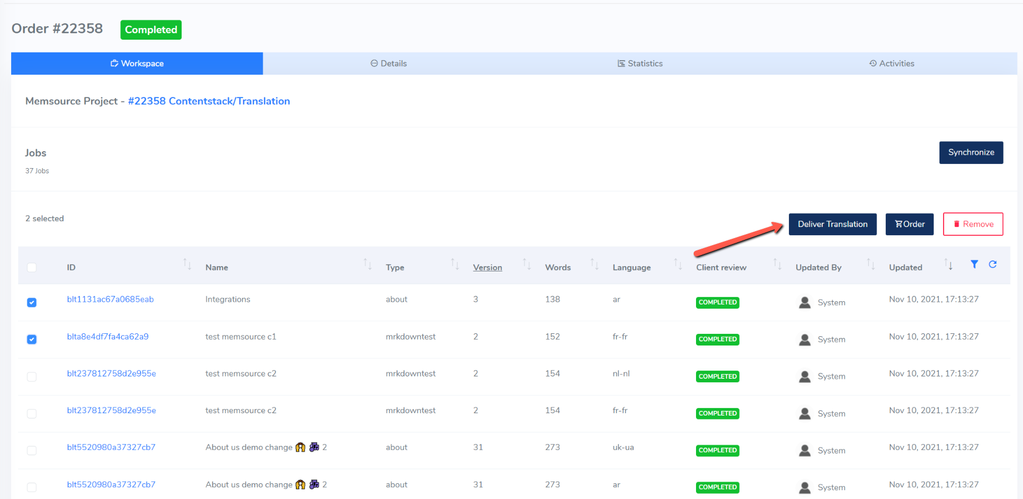Click user avatar in nl-nl row

point(805,376)
